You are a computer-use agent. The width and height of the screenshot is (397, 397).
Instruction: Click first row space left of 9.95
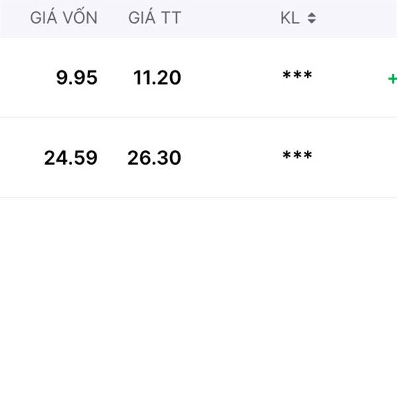click(26, 77)
